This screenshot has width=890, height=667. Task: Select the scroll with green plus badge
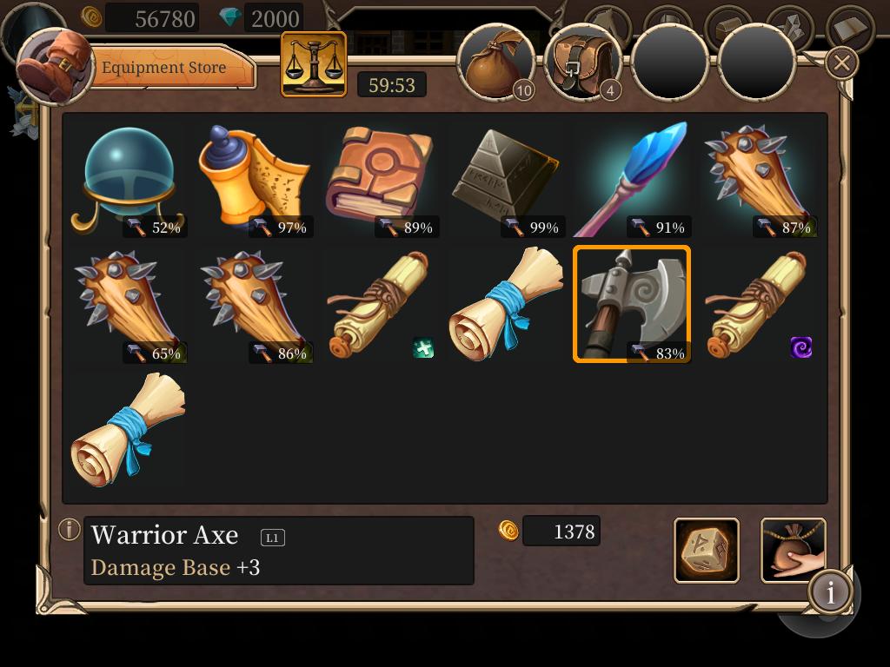point(380,304)
